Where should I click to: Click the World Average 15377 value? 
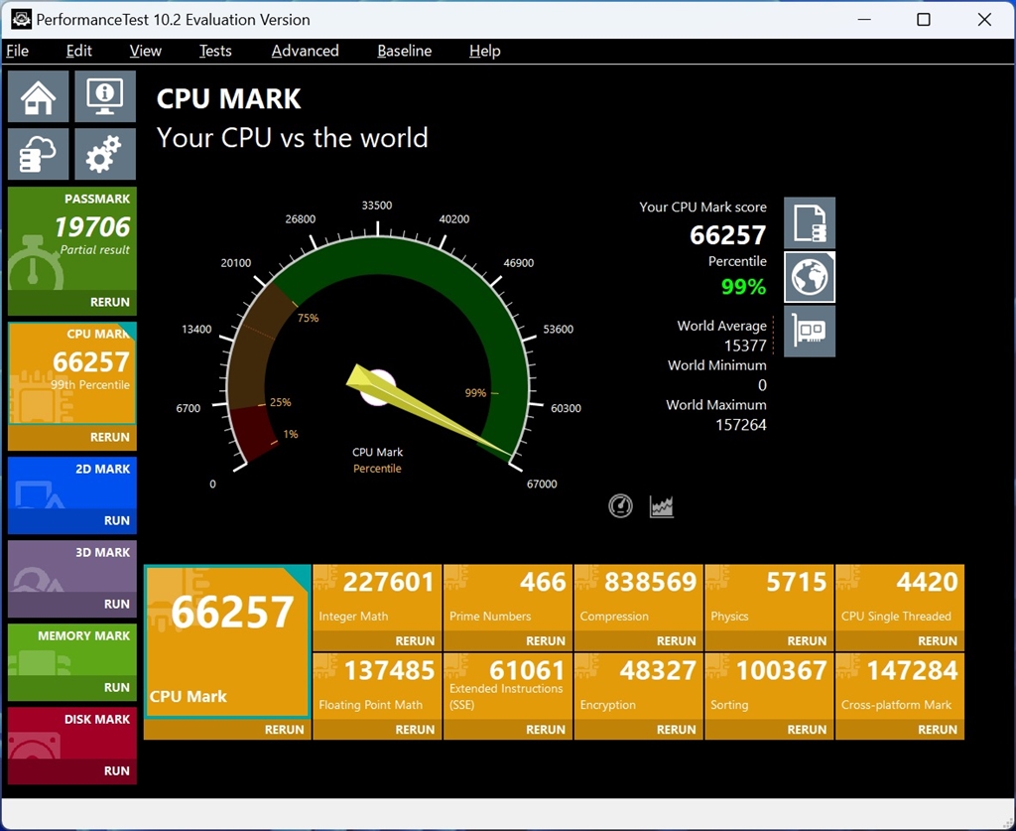745,346
